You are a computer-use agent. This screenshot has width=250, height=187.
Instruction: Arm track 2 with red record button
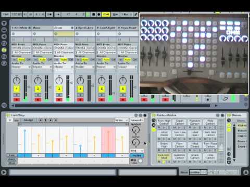click(38, 100)
